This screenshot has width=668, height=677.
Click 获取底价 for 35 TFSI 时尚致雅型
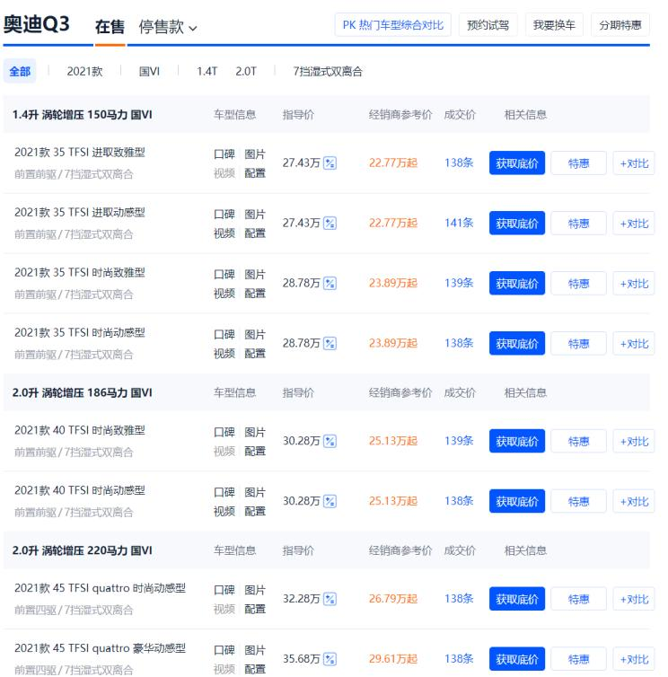coord(517,283)
